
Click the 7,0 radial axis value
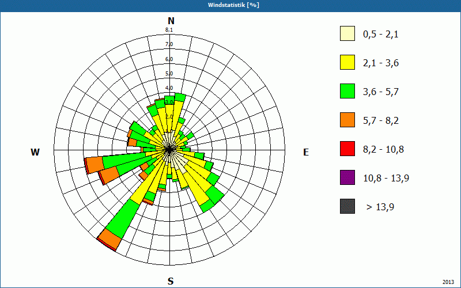169,44
